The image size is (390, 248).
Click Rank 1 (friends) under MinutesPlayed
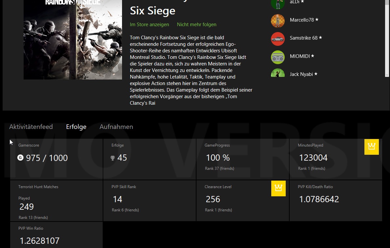coord(312,168)
